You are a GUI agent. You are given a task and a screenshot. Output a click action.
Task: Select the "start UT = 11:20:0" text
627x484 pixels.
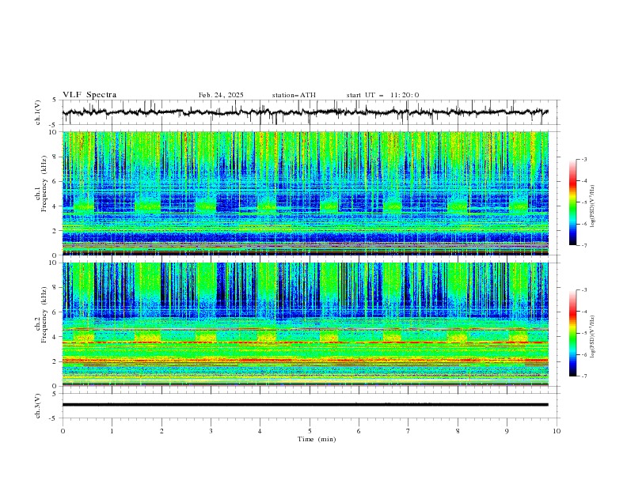click(x=382, y=95)
